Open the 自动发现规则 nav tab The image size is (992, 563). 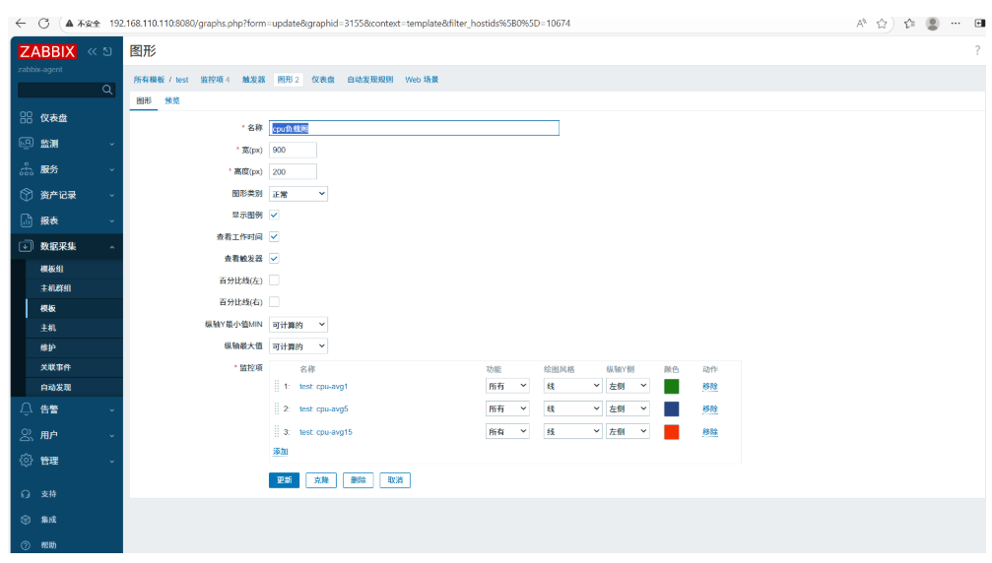click(370, 80)
